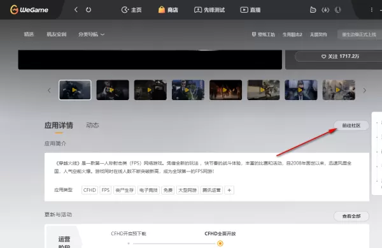The width and height of the screenshot is (382, 248).
Task: Show previous thumbnails with left chevron
Action: point(49,91)
